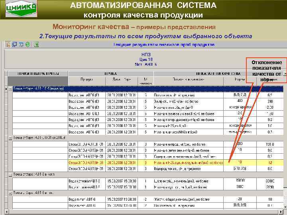
Task: Collapse the sampling point group above Вода питат. rows
Action: pos(10,193)
